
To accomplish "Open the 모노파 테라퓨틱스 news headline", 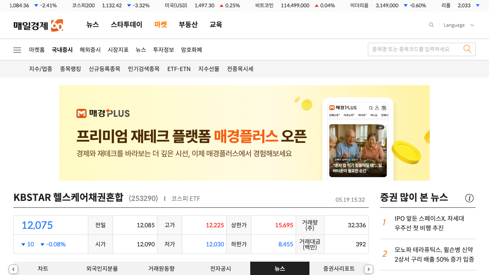I will coord(434,255).
